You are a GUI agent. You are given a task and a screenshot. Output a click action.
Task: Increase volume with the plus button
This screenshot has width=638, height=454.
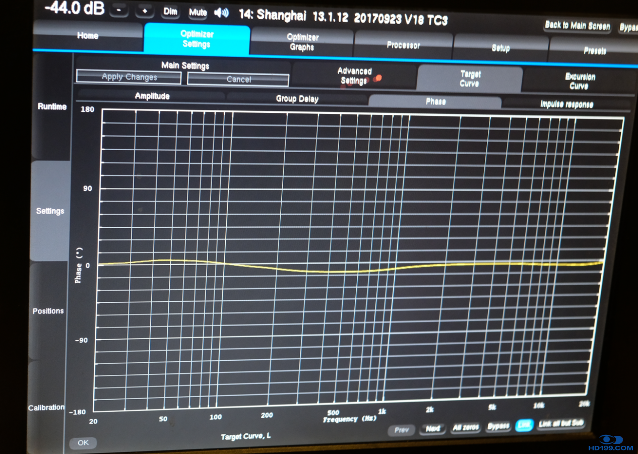(144, 11)
